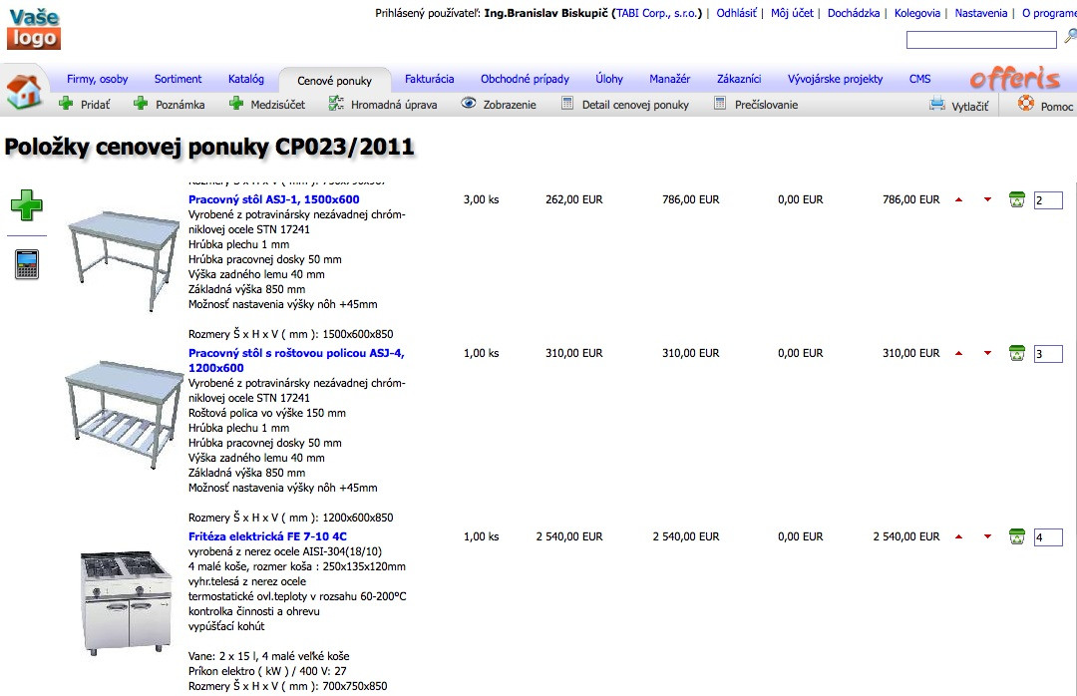
Task: Delete the ASJ-4 roštová polica row
Action: point(1017,353)
